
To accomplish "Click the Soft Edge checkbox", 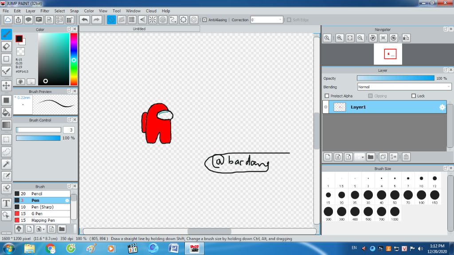I will pyautogui.click(x=289, y=19).
